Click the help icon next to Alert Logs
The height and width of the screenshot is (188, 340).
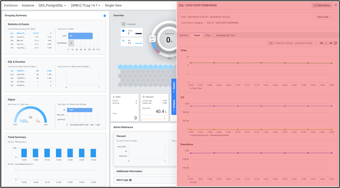click(130, 180)
